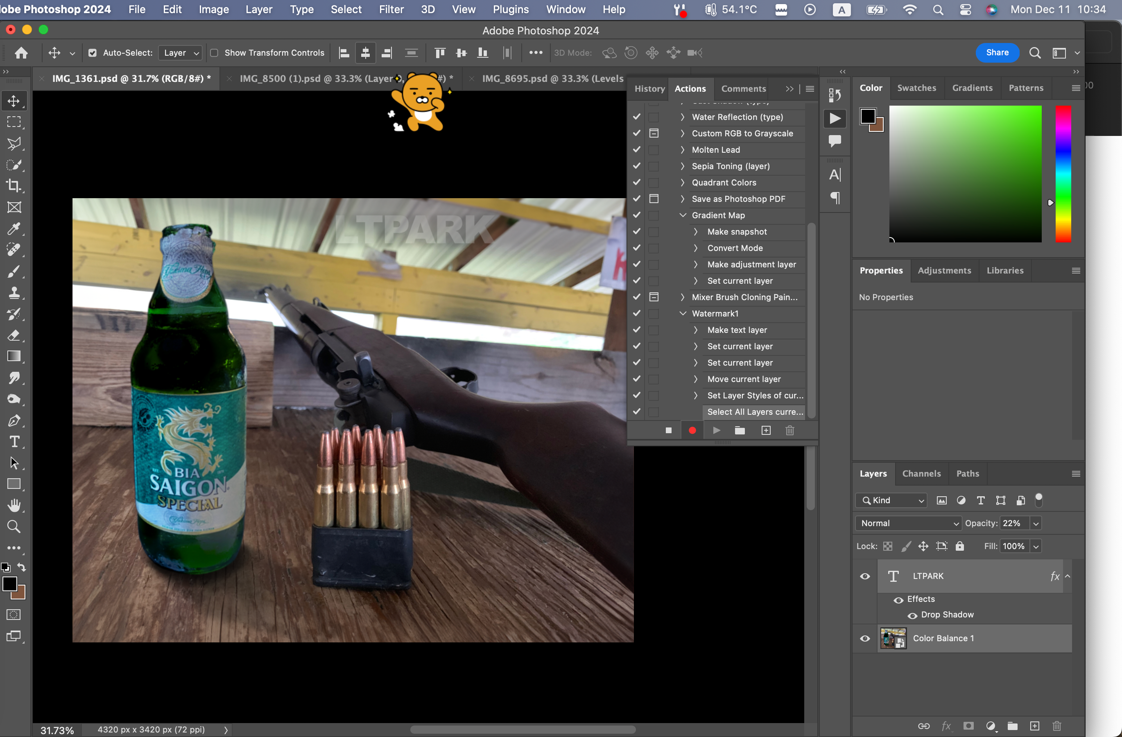Click the Create New Action icon

[766, 431]
